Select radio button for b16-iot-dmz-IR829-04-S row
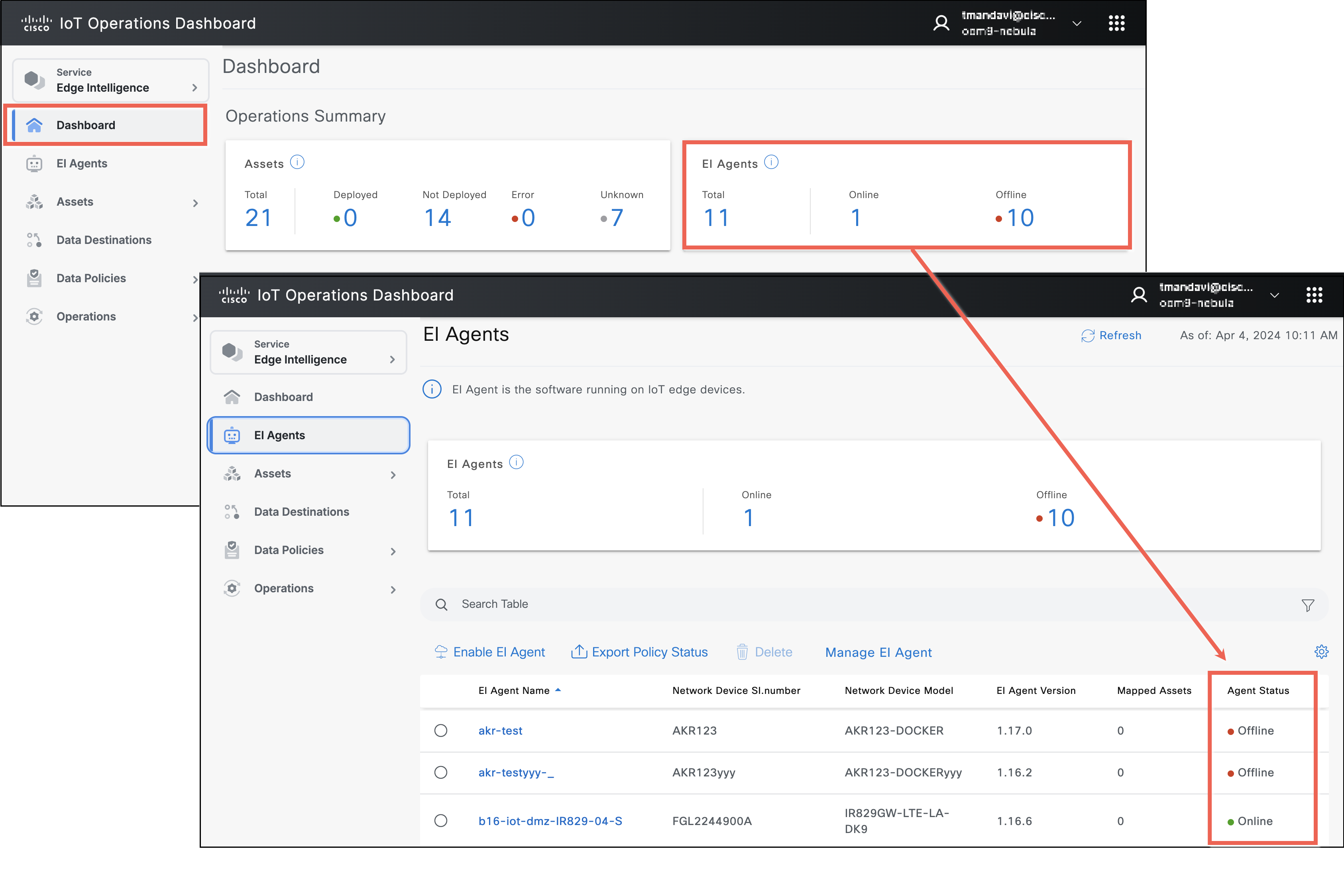The height and width of the screenshot is (892, 1344). 441,821
